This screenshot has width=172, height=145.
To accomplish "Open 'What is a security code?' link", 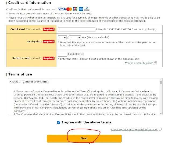I will point(138,63).
